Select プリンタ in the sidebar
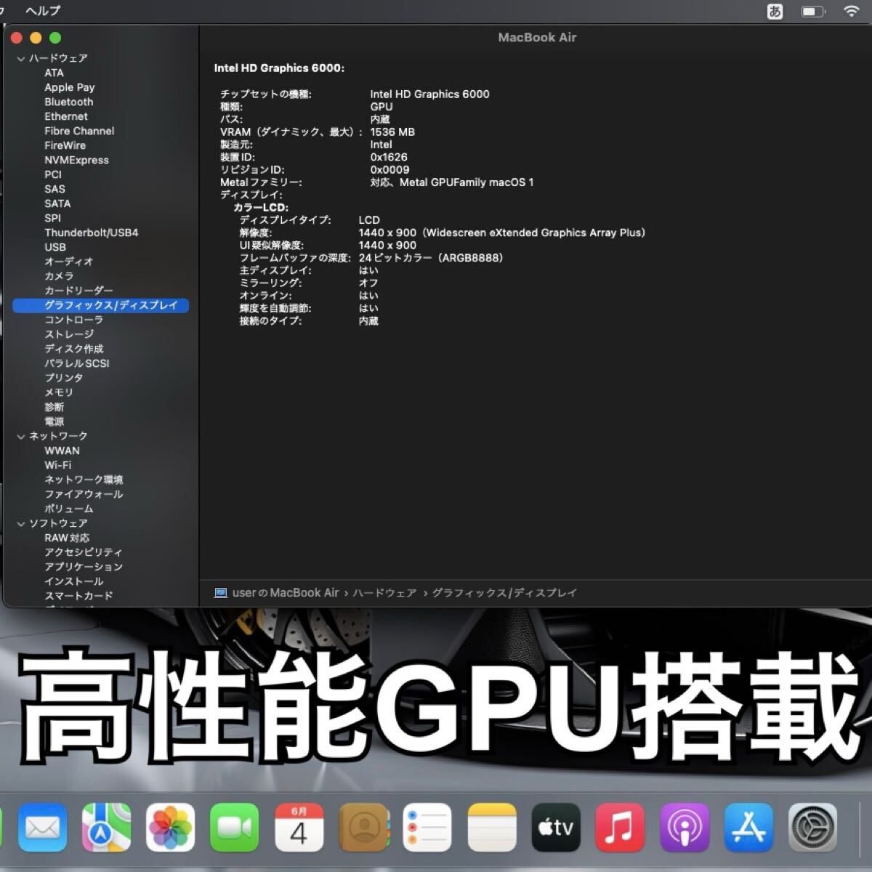Screen dimensions: 872x872 64,378
